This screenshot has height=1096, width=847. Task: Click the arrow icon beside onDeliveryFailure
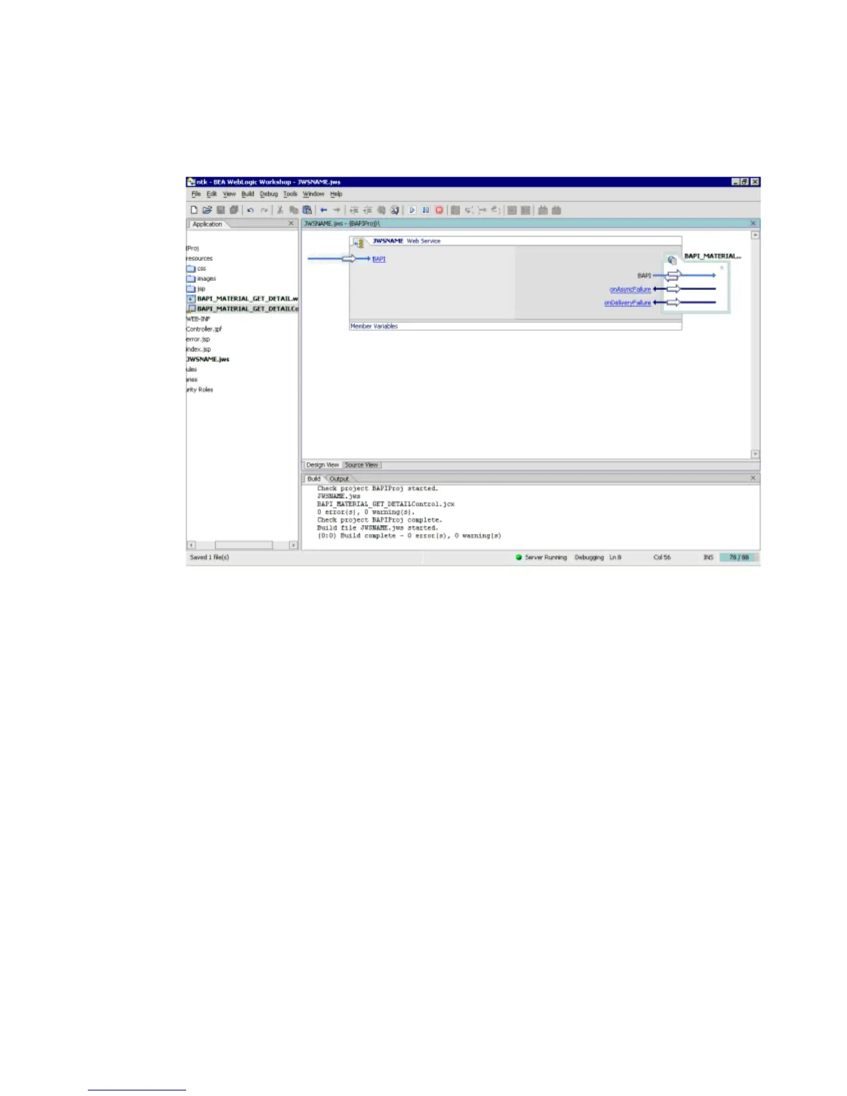click(672, 302)
